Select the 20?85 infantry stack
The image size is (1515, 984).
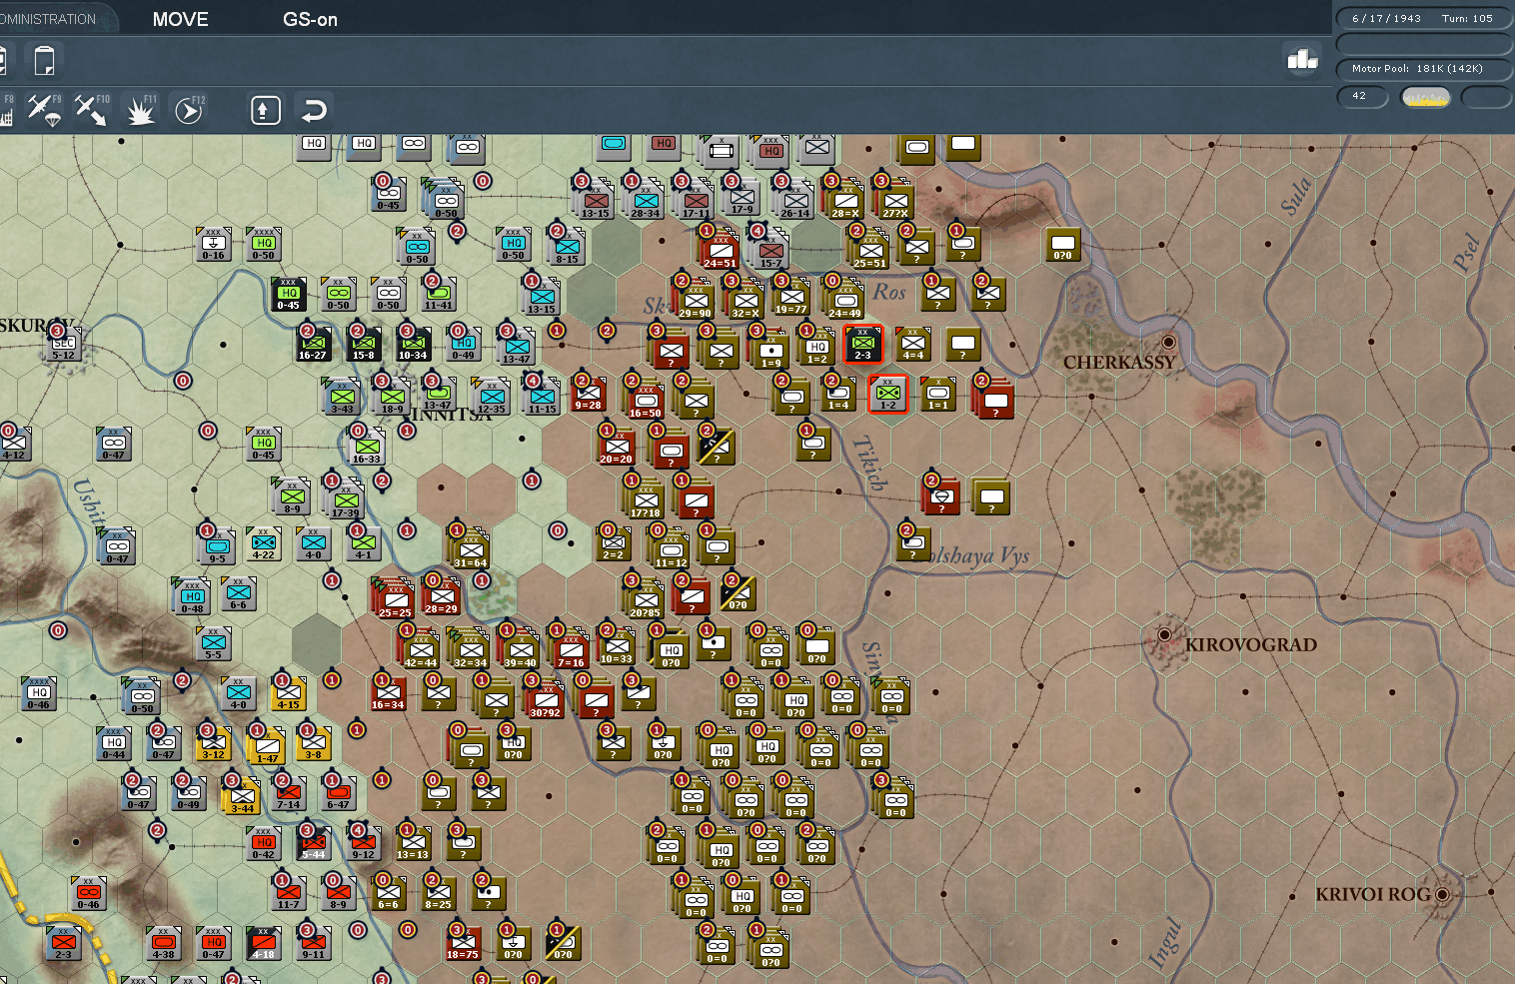[645, 597]
